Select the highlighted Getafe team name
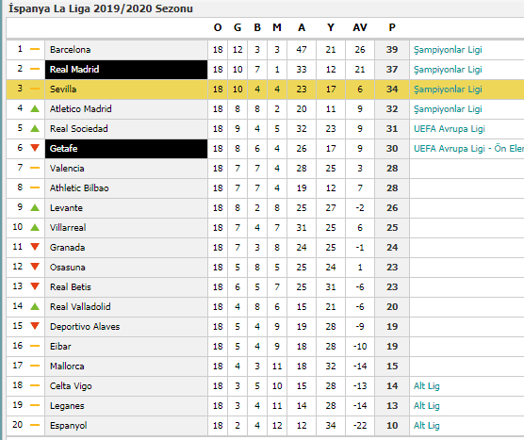The height and width of the screenshot is (440, 524). tap(126, 149)
